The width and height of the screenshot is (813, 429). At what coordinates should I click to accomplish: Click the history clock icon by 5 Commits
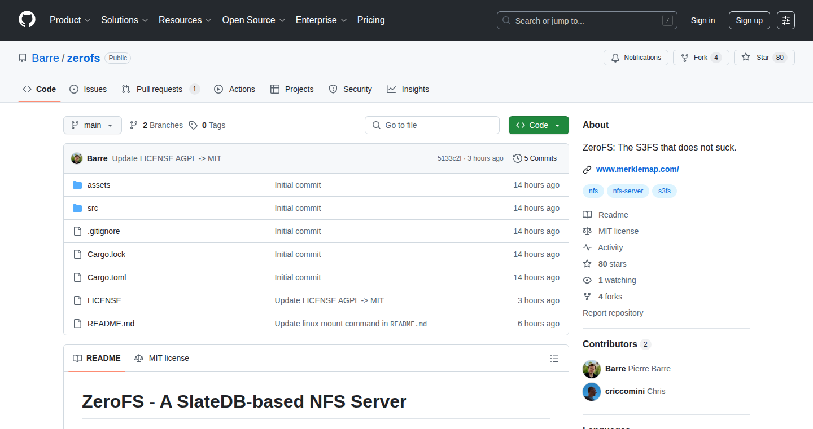(x=517, y=158)
